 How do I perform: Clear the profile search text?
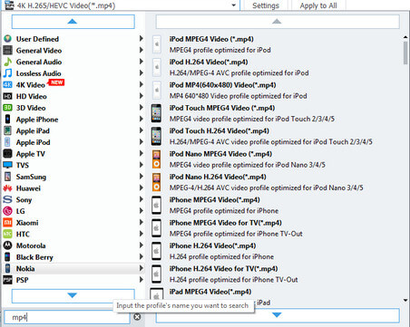(137, 317)
